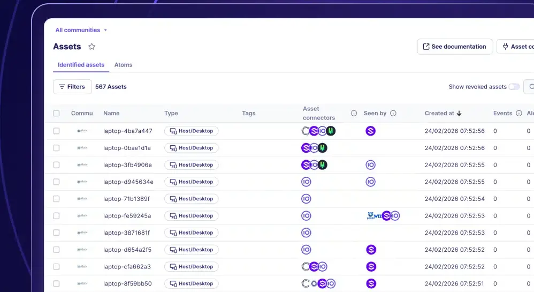Viewport: 534px width, 292px height.
Task: Open asset laptop-cfa662a3
Action: pos(127,267)
